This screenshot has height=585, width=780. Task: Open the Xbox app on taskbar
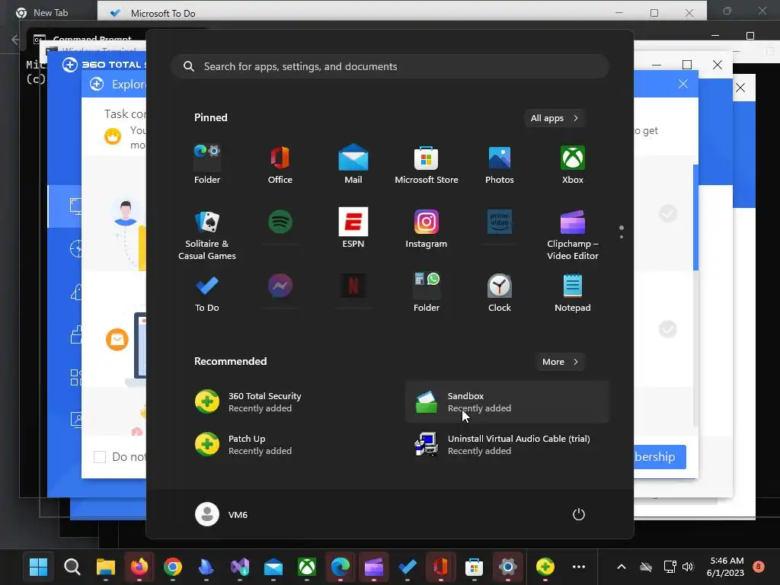[x=307, y=567]
